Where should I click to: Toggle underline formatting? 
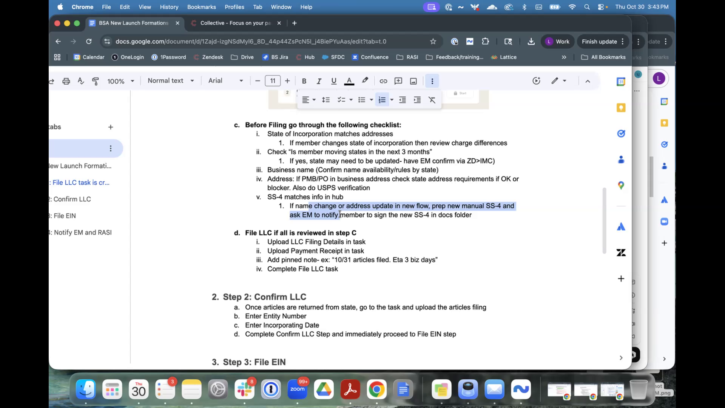[334, 81]
